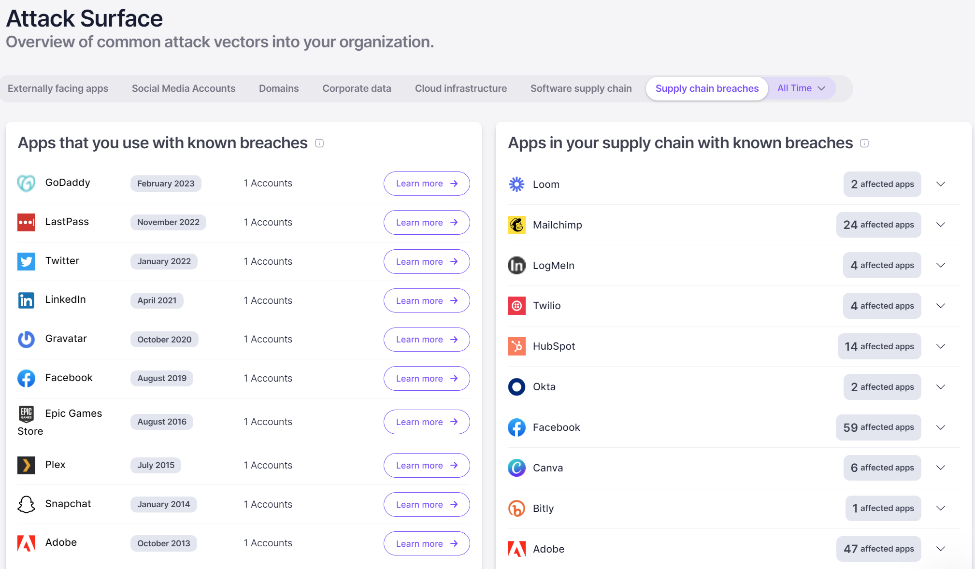The image size is (975, 569).
Task: Click the 24 affected apps badge
Action: [x=878, y=225]
